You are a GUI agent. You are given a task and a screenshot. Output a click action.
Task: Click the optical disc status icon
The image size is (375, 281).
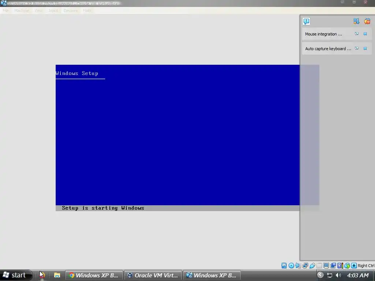coord(291,266)
